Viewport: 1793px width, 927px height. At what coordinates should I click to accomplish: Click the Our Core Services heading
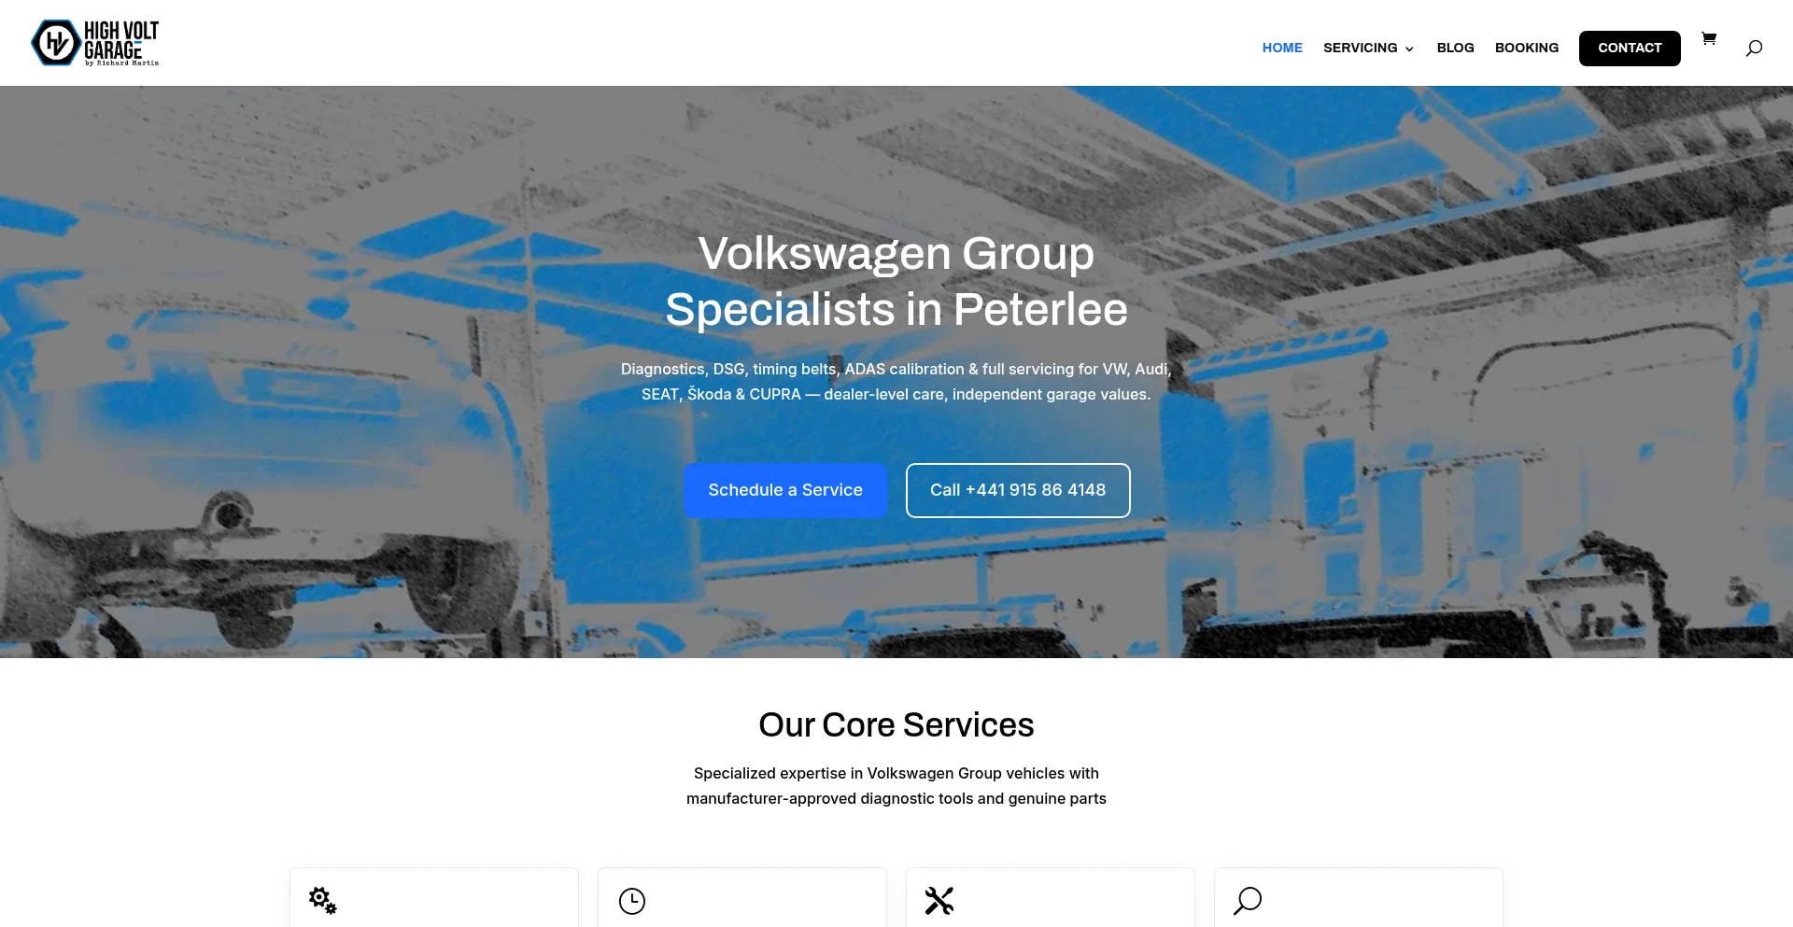pos(896,724)
